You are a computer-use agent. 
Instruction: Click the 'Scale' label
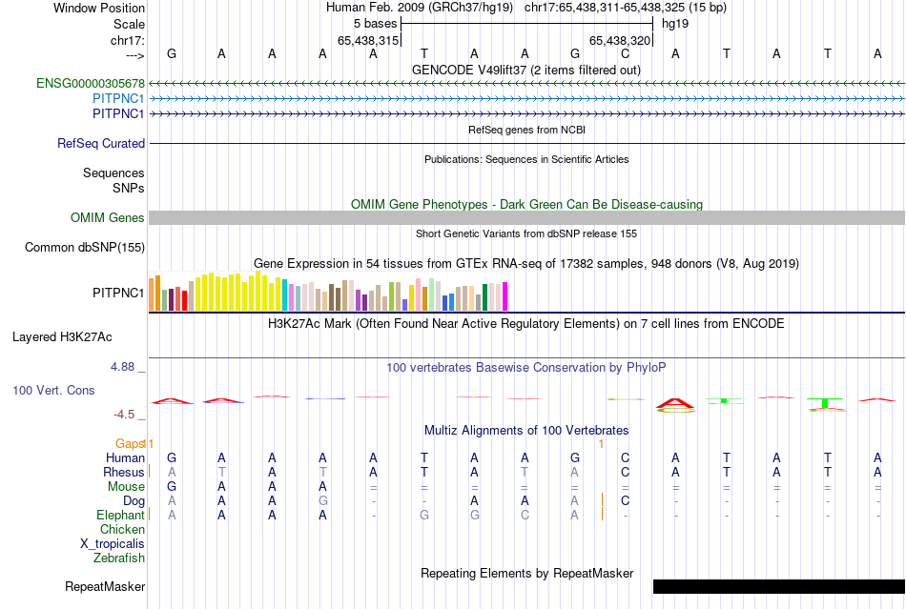tap(129, 24)
